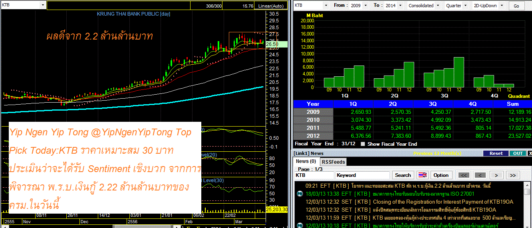Screen dimensions: 532x228
Task: Go to the previous news page with <
Action: (x=480, y=175)
